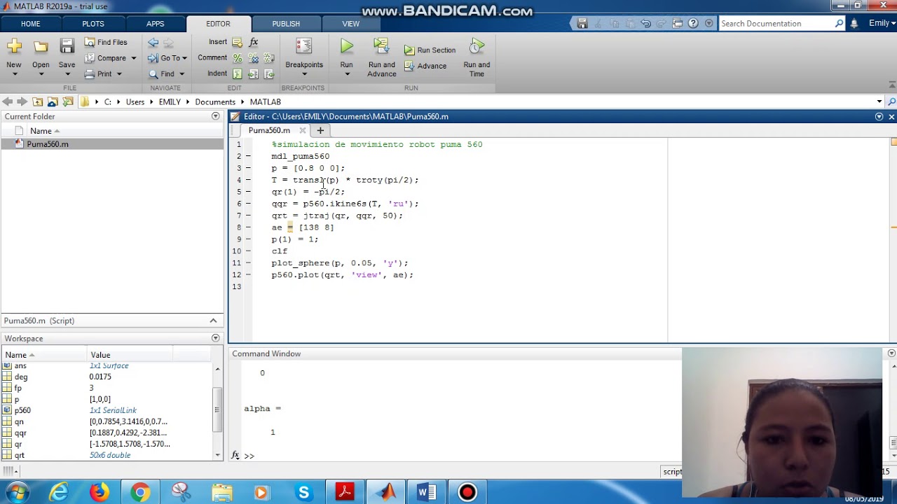Viewport: 897px width, 504px height.
Task: Click the quick access undo icon
Action: [646, 23]
